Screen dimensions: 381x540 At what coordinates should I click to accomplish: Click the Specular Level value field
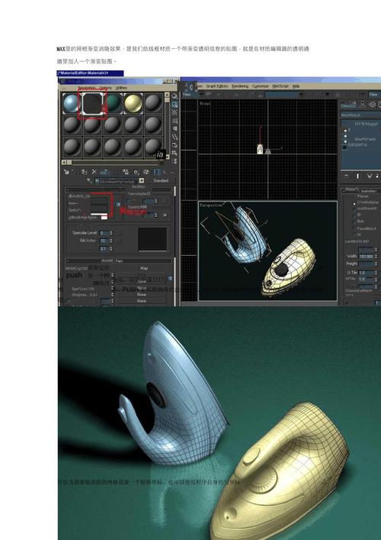coord(104,233)
